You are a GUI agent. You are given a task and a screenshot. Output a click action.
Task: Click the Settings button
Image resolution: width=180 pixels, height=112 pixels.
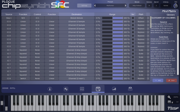coord(84,6)
